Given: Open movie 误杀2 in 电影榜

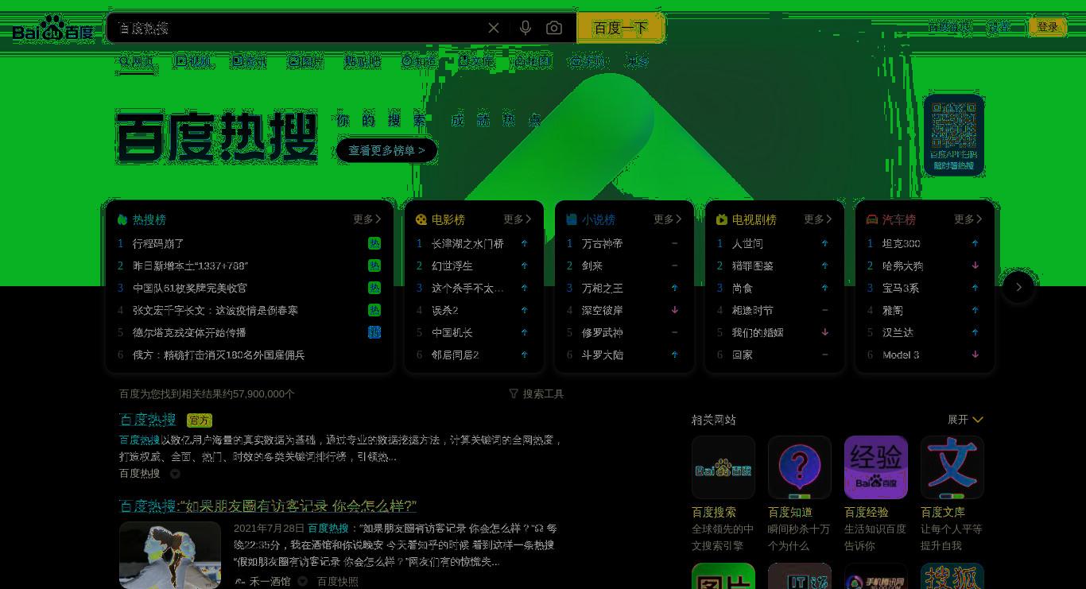Looking at the screenshot, I should [445, 310].
